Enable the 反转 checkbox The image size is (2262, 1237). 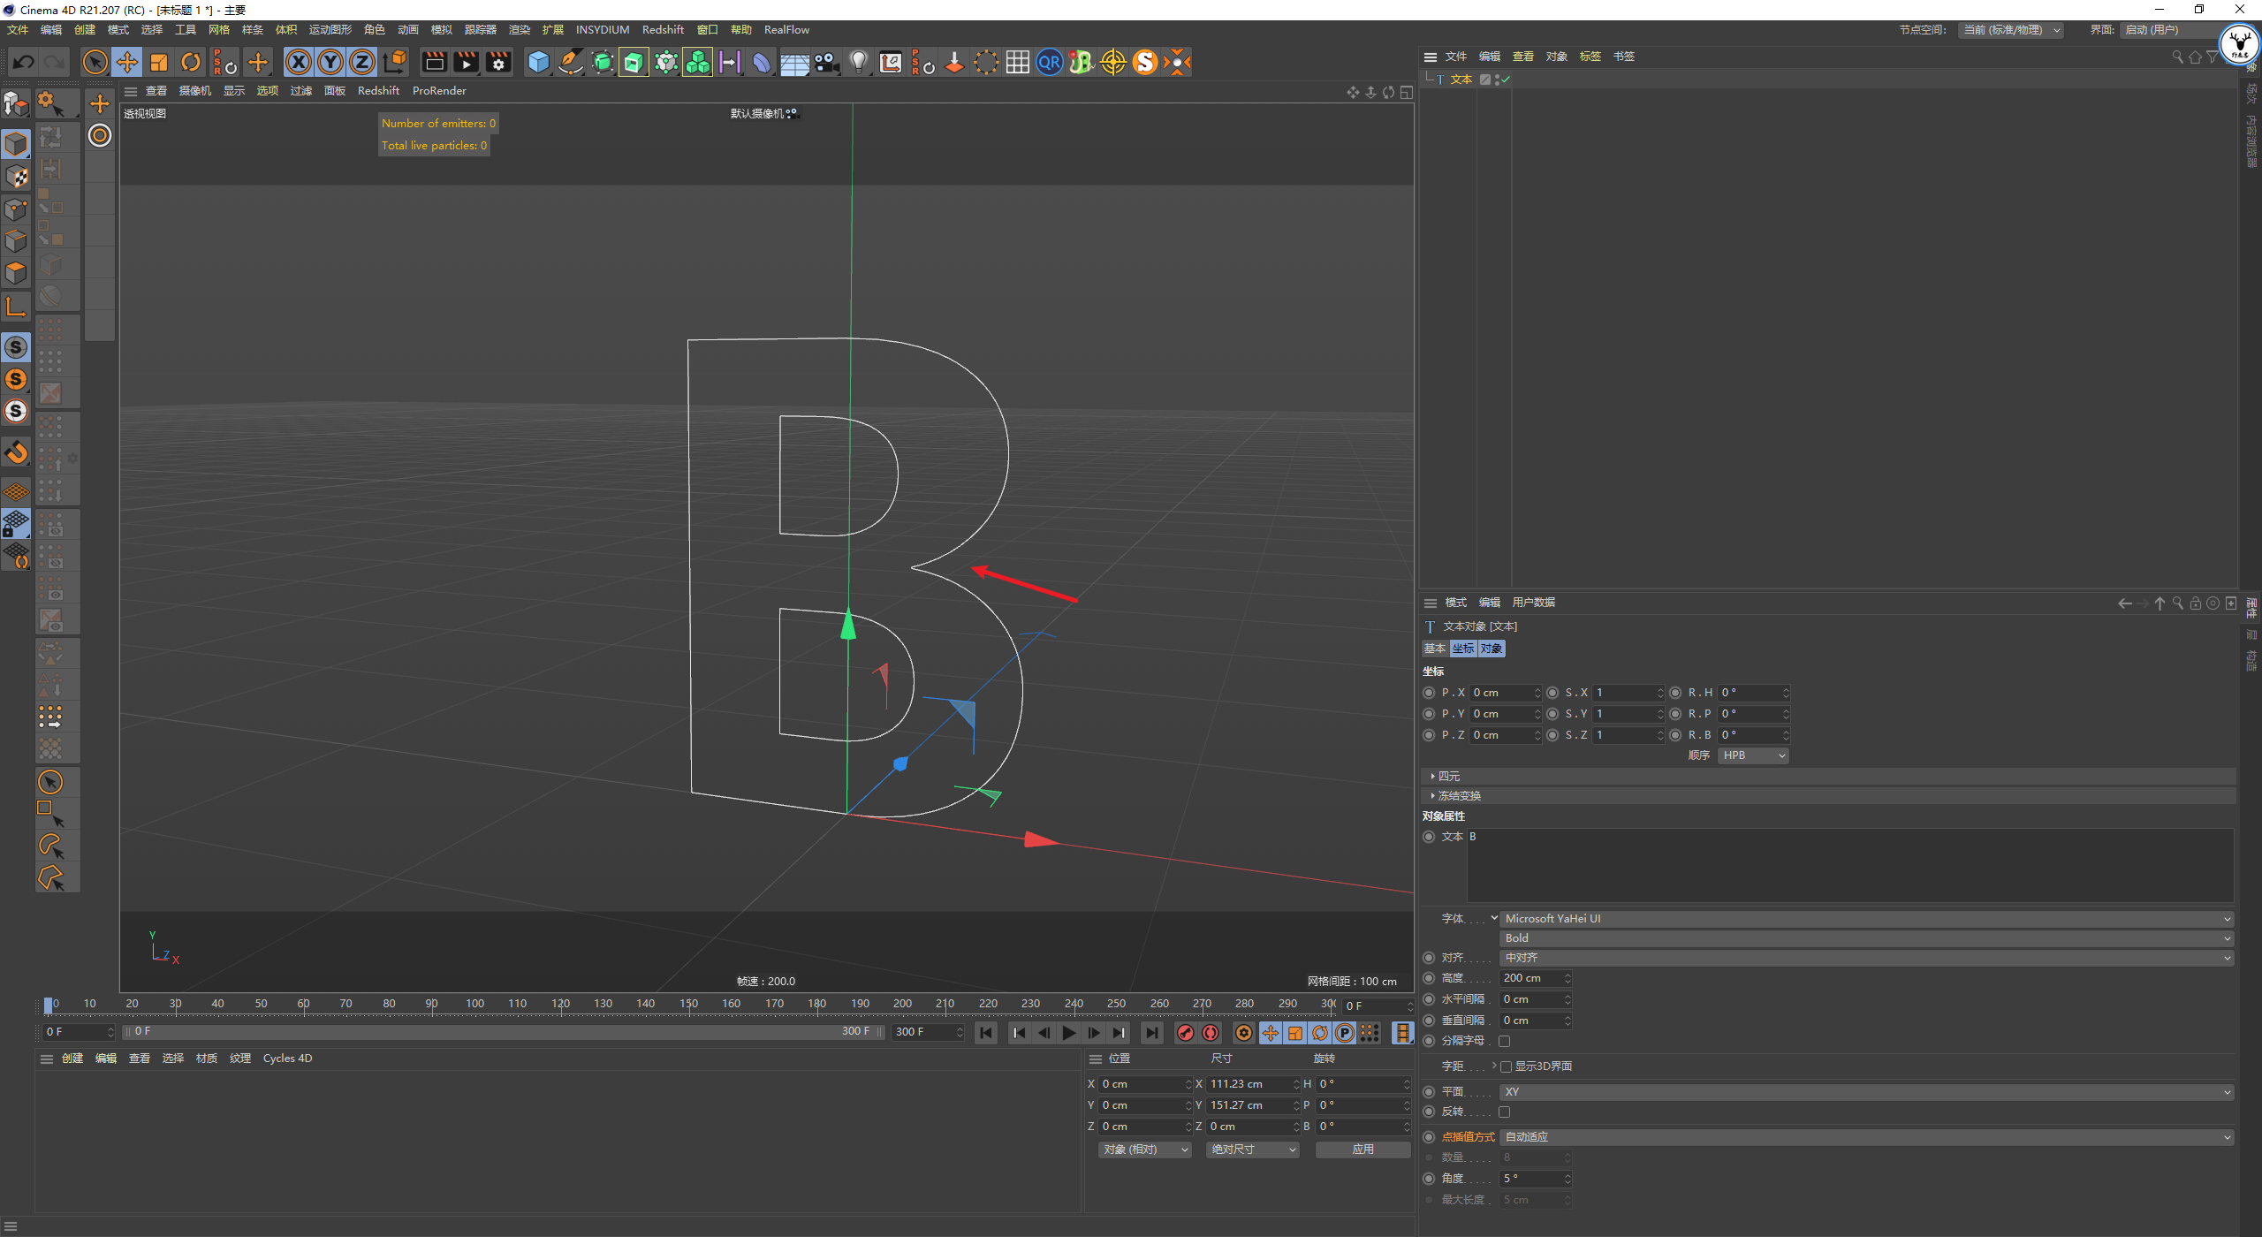(1505, 1112)
